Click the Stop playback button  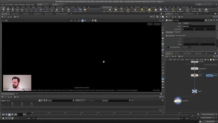coord(9,115)
